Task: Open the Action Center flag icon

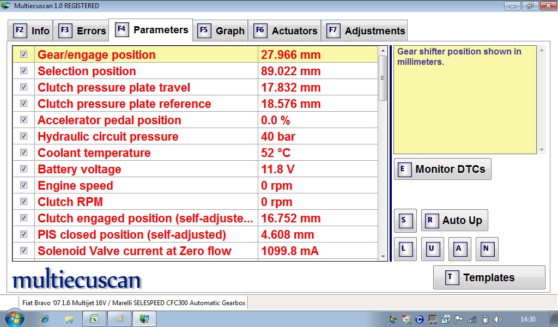Action: pyautogui.click(x=459, y=319)
